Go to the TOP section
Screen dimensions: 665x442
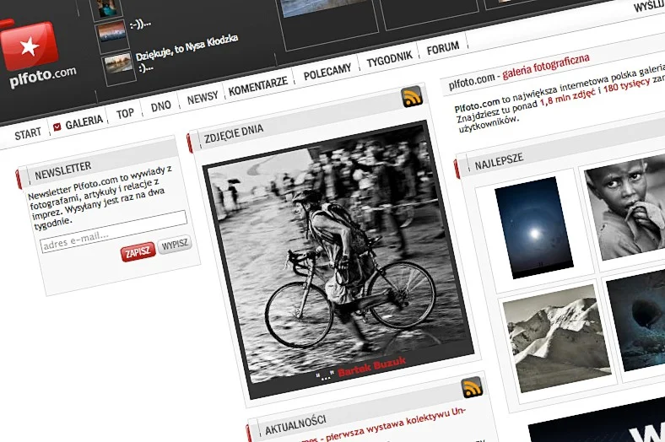click(125, 114)
